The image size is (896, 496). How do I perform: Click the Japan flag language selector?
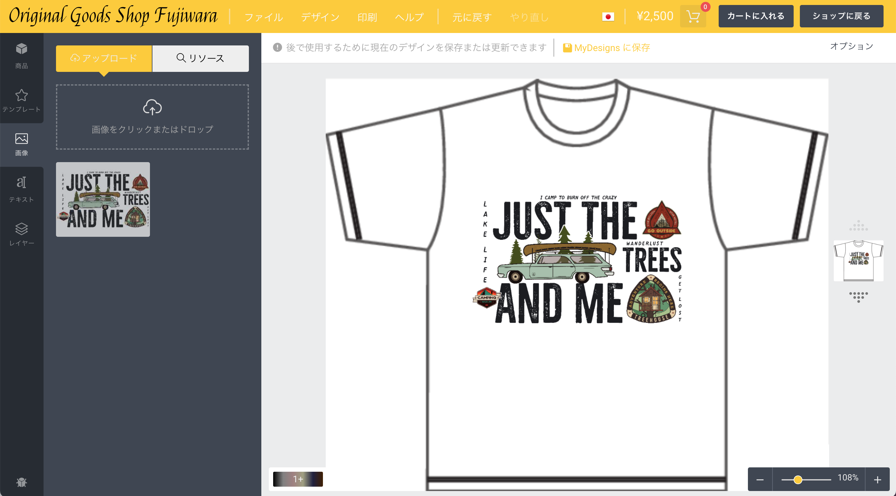click(x=608, y=17)
